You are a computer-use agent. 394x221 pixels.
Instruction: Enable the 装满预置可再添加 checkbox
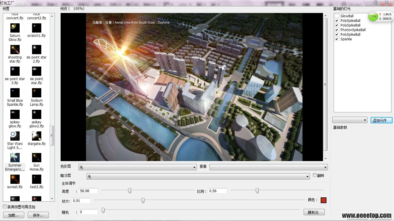pos(5,207)
